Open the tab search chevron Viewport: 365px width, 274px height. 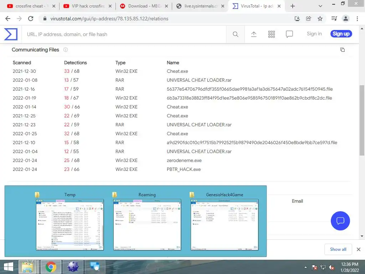[320, 6]
